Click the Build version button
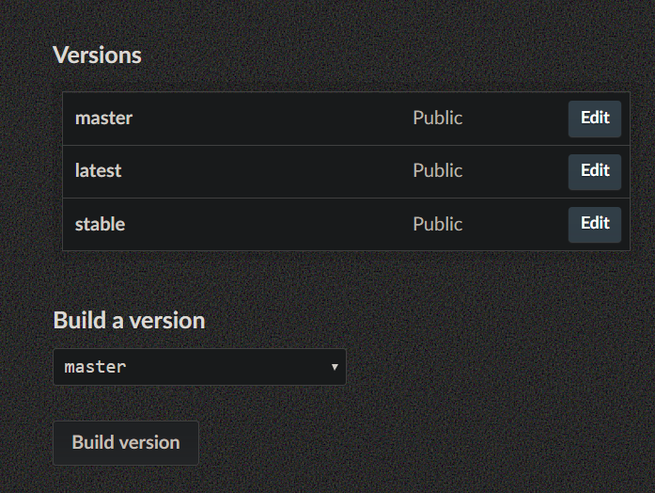This screenshot has width=655, height=493. pos(126,443)
